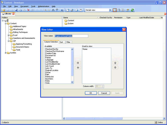This screenshot has height=125, width=167.
Task: Click the Open folder toolbar icon
Action: pos(4,10)
